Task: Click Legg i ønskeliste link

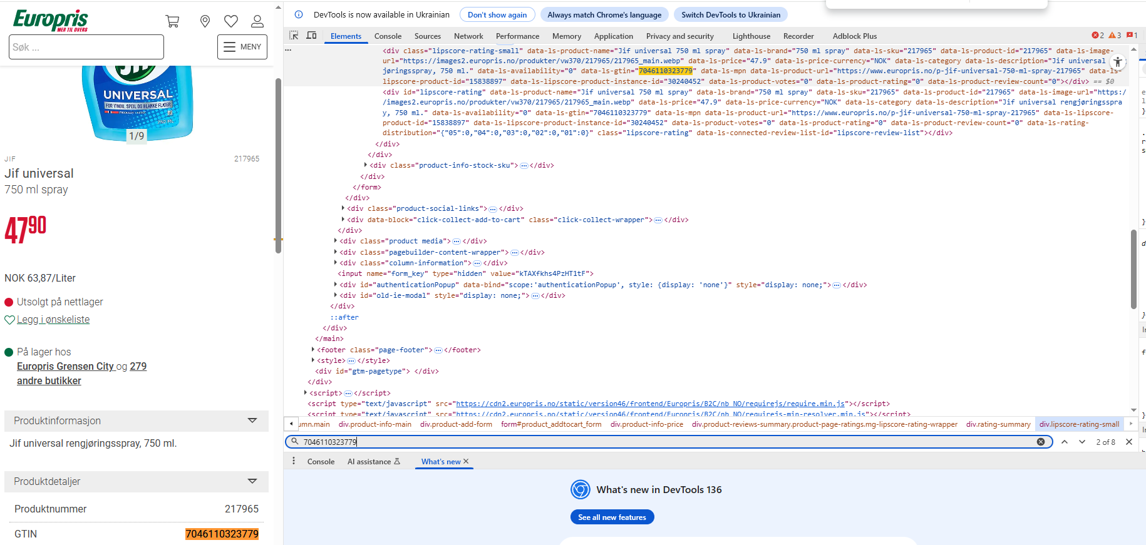Action: tap(53, 320)
